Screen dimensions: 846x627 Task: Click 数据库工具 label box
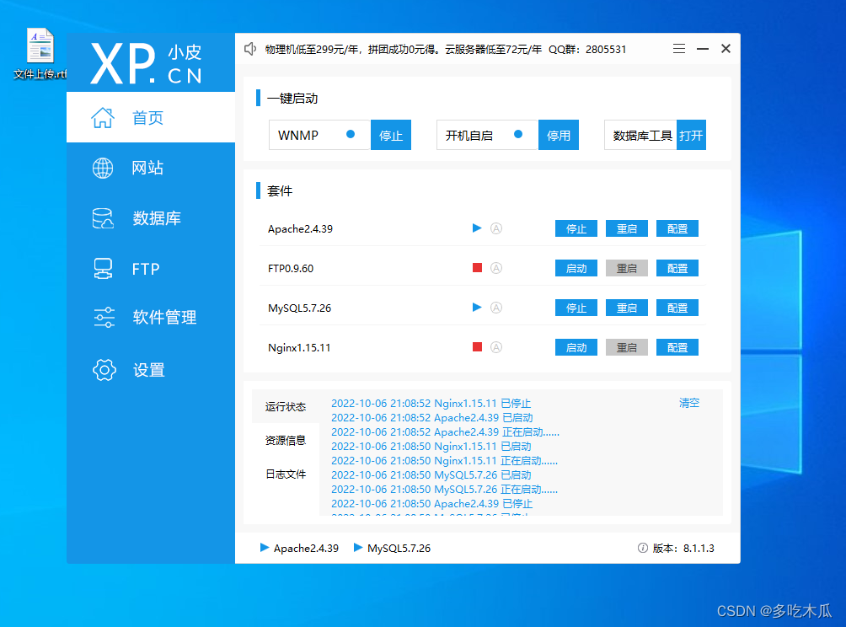pos(640,135)
